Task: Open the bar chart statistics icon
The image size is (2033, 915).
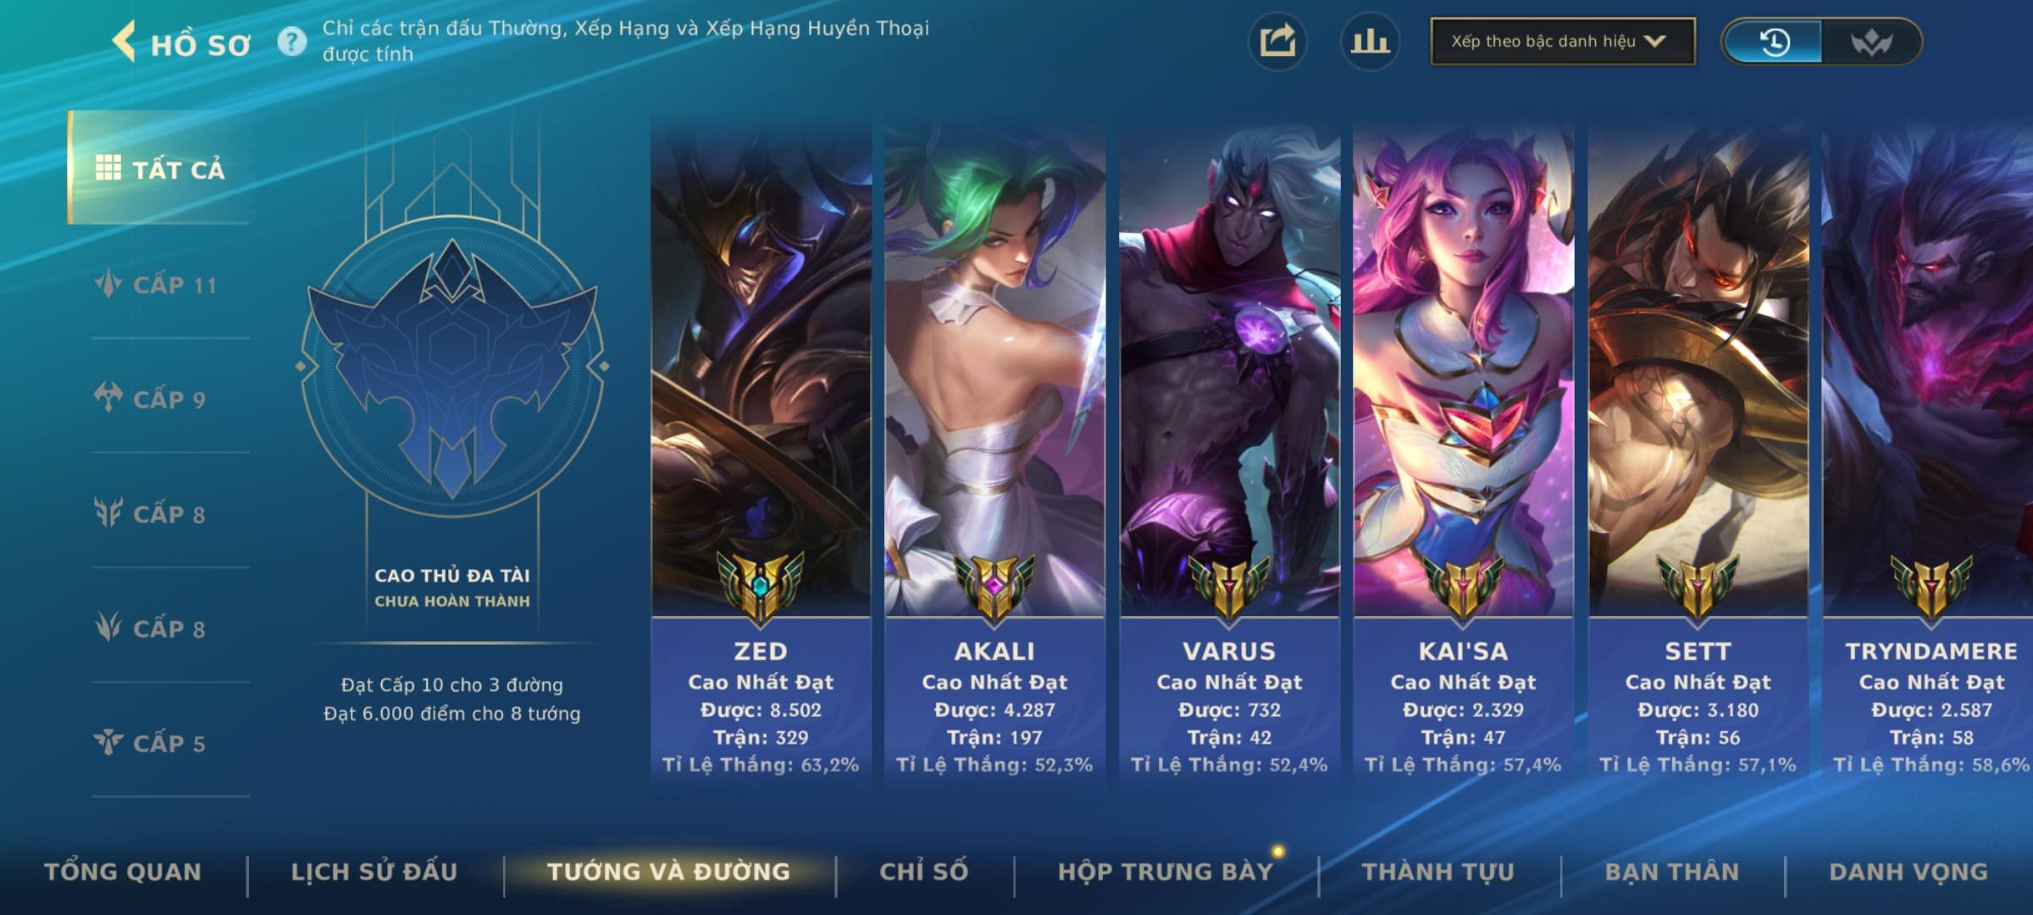Action: point(1370,42)
